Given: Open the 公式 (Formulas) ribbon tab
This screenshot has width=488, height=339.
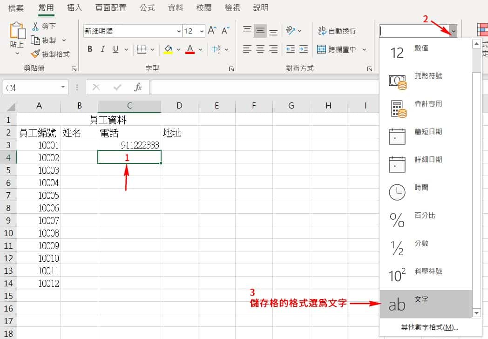Looking at the screenshot, I should 147,8.
